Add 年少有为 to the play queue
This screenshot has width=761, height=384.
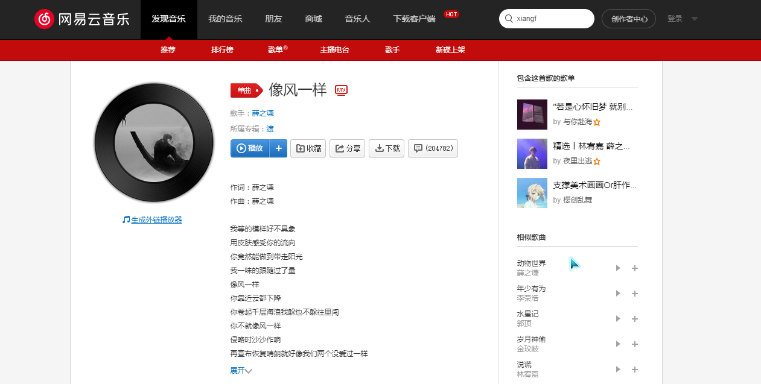coord(634,294)
